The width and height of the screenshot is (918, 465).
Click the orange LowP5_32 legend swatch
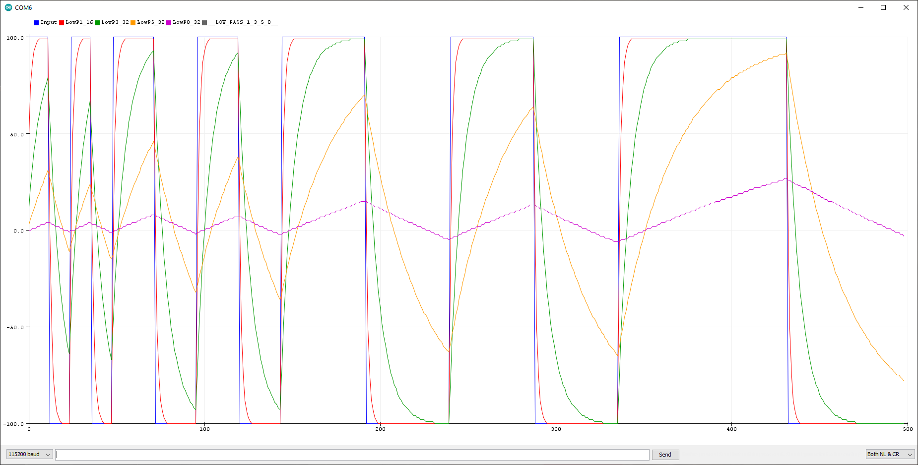[x=133, y=23]
